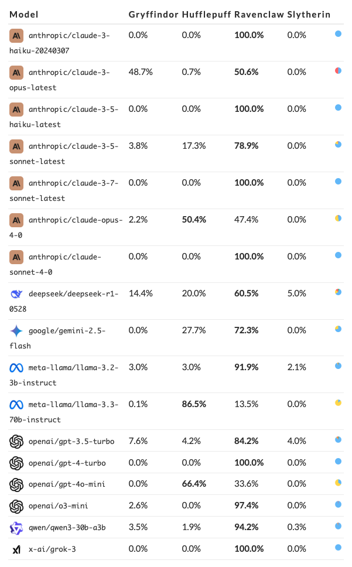Click the xAI logo next to grok-3
Screen dimensions: 352x567
(16, 549)
